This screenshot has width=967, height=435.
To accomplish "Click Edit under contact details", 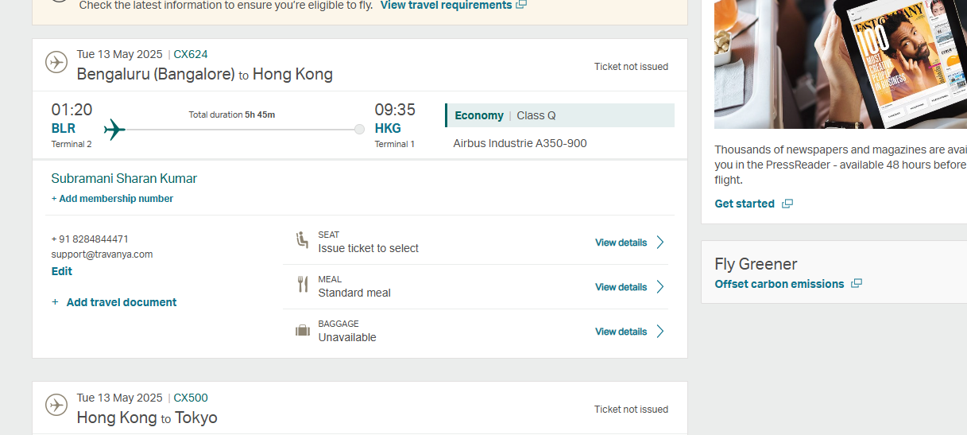I will [62, 271].
